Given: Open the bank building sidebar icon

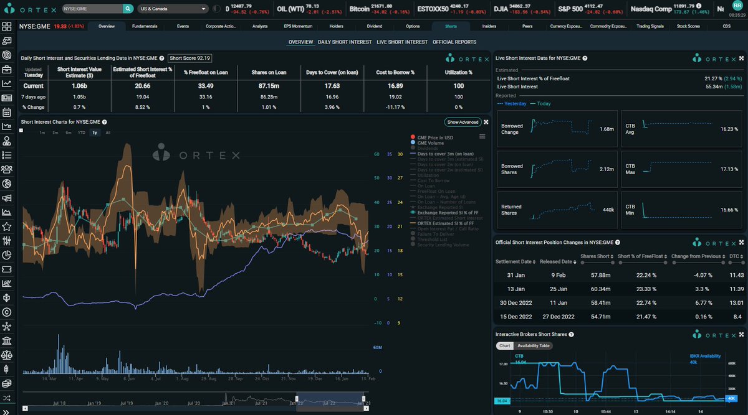Looking at the screenshot, I should (x=7, y=340).
